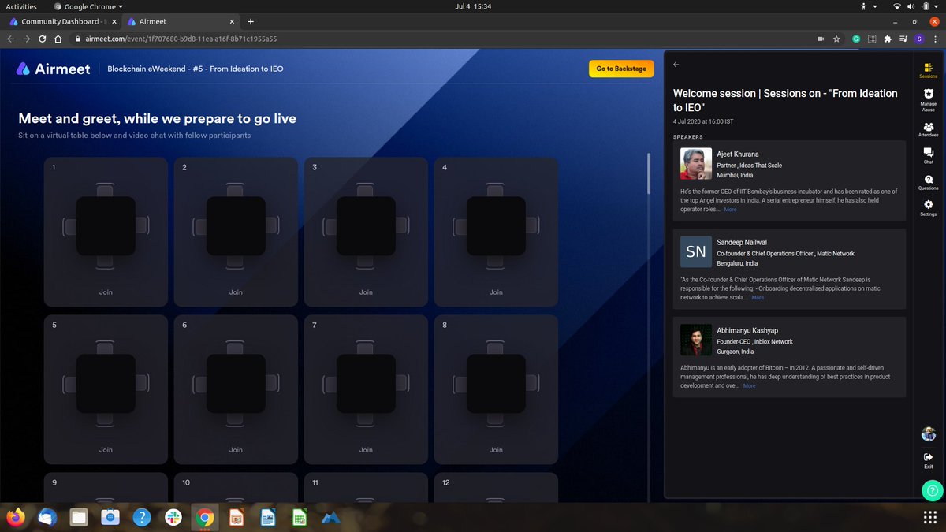Viewport: 946px width, 532px height.
Task: Open LibreOffice Writer from the dock
Action: click(267, 517)
